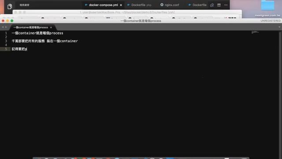Click the vertical scrollbar of the Sublime editor
The image size is (282, 159).
280,95
